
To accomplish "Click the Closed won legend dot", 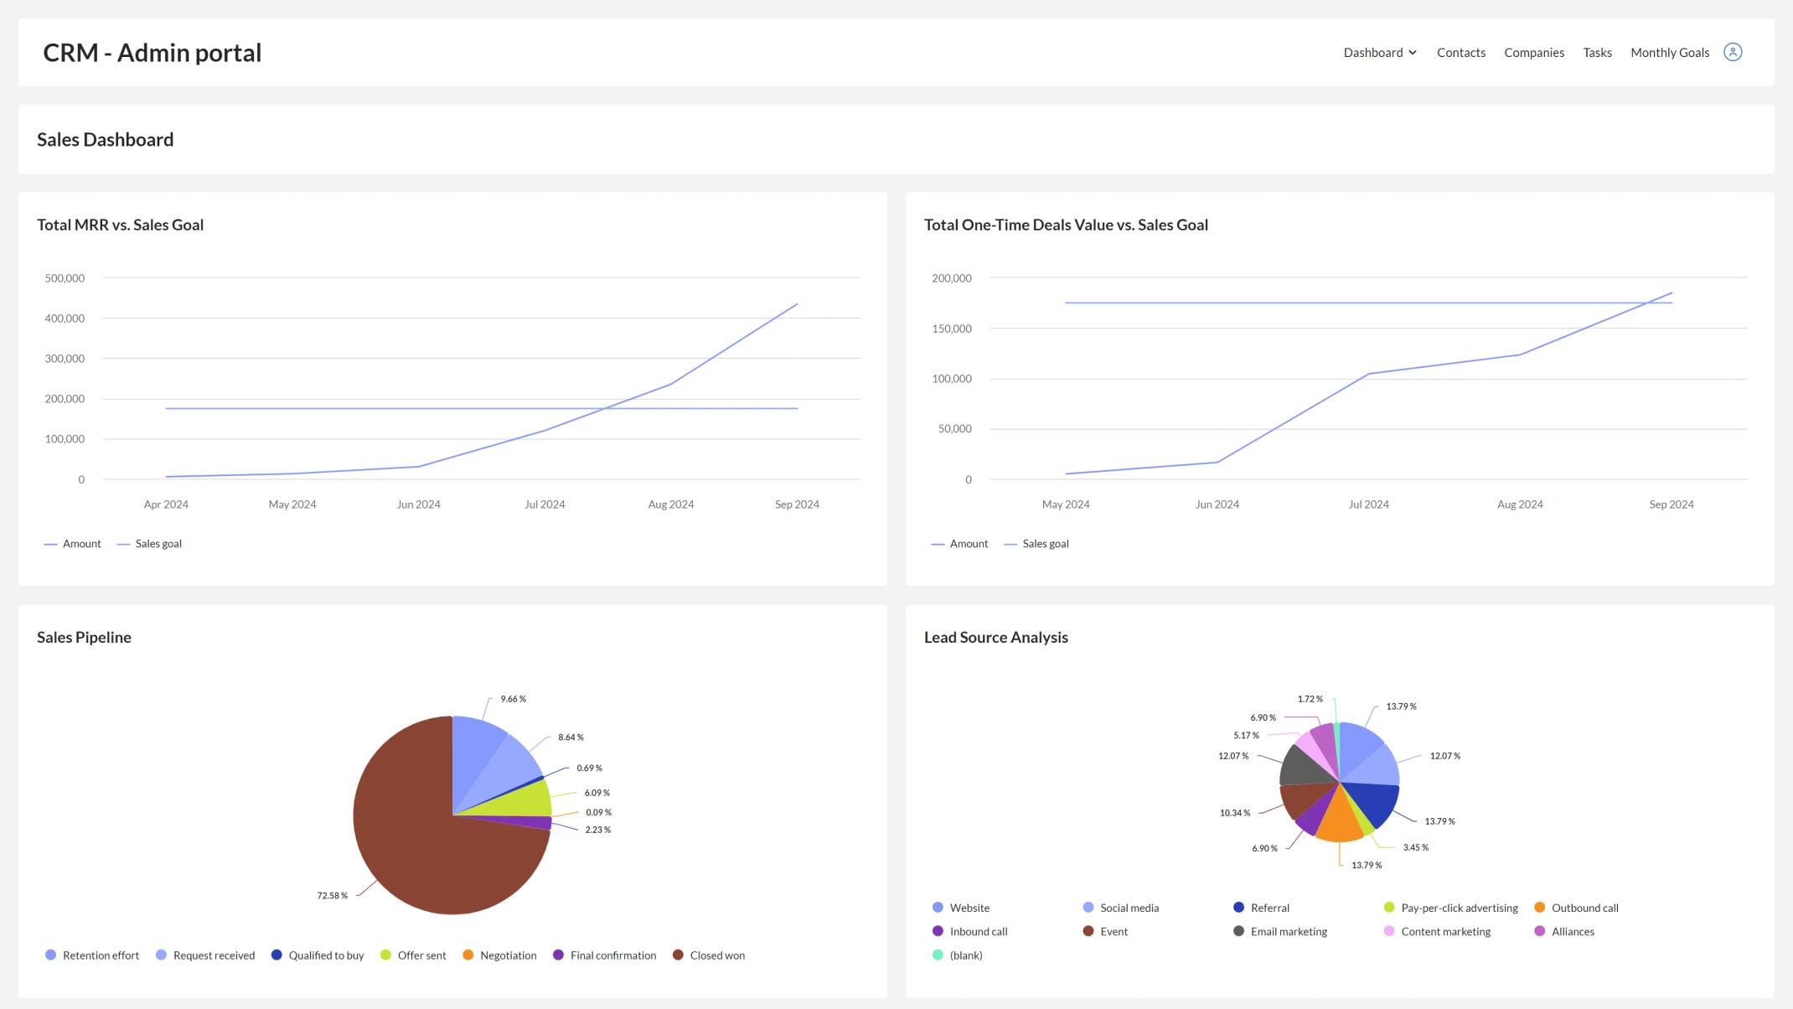I will tap(677, 955).
